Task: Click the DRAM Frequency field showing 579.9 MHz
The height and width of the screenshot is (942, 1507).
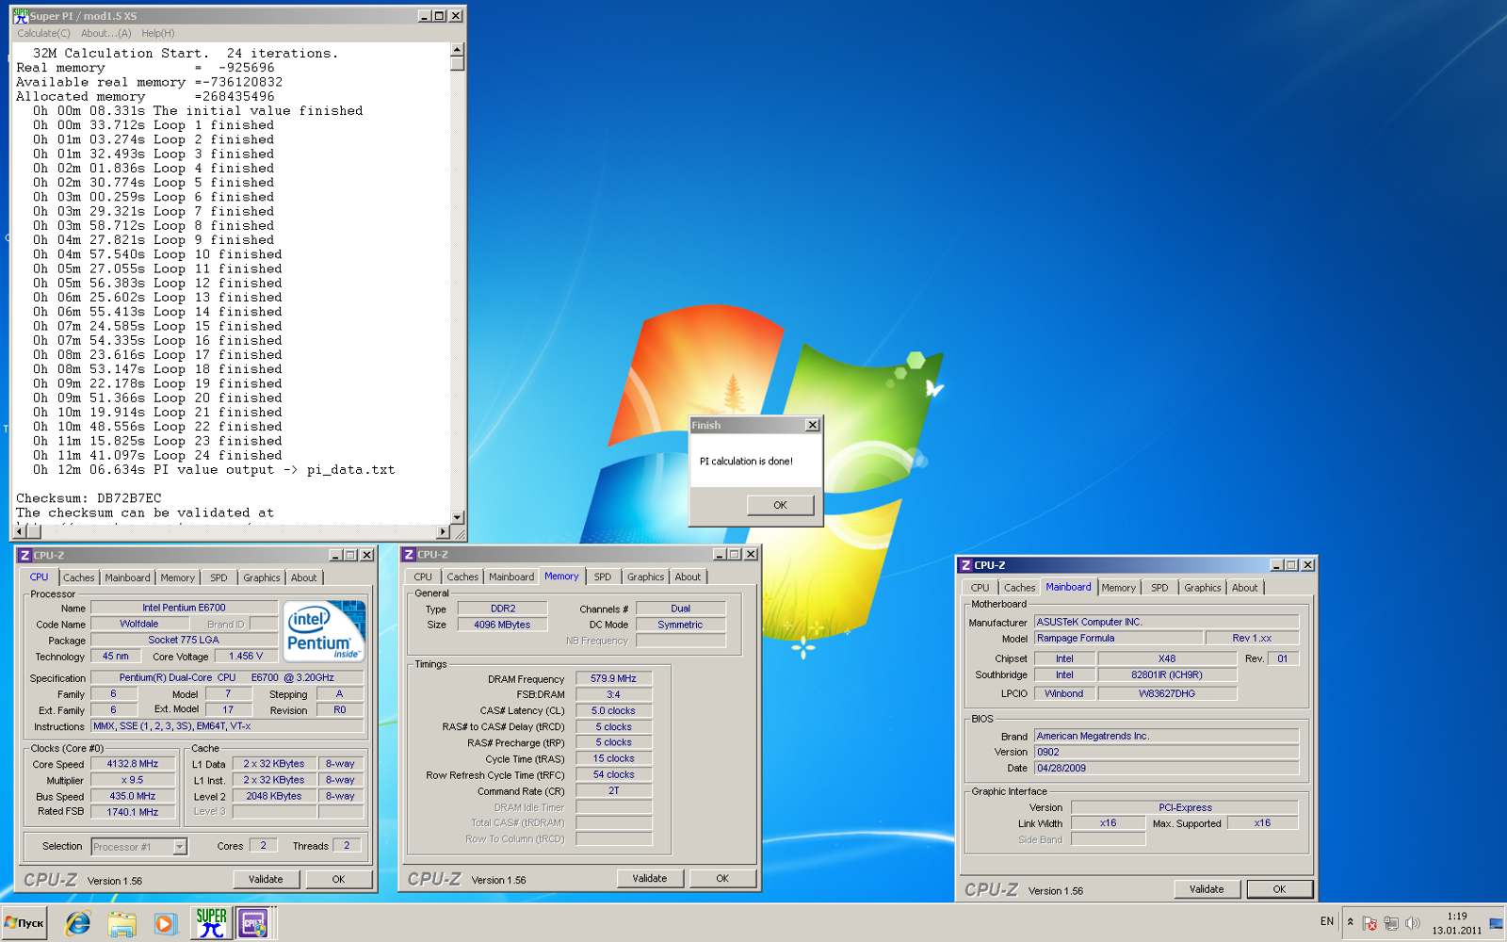Action: pyautogui.click(x=613, y=678)
